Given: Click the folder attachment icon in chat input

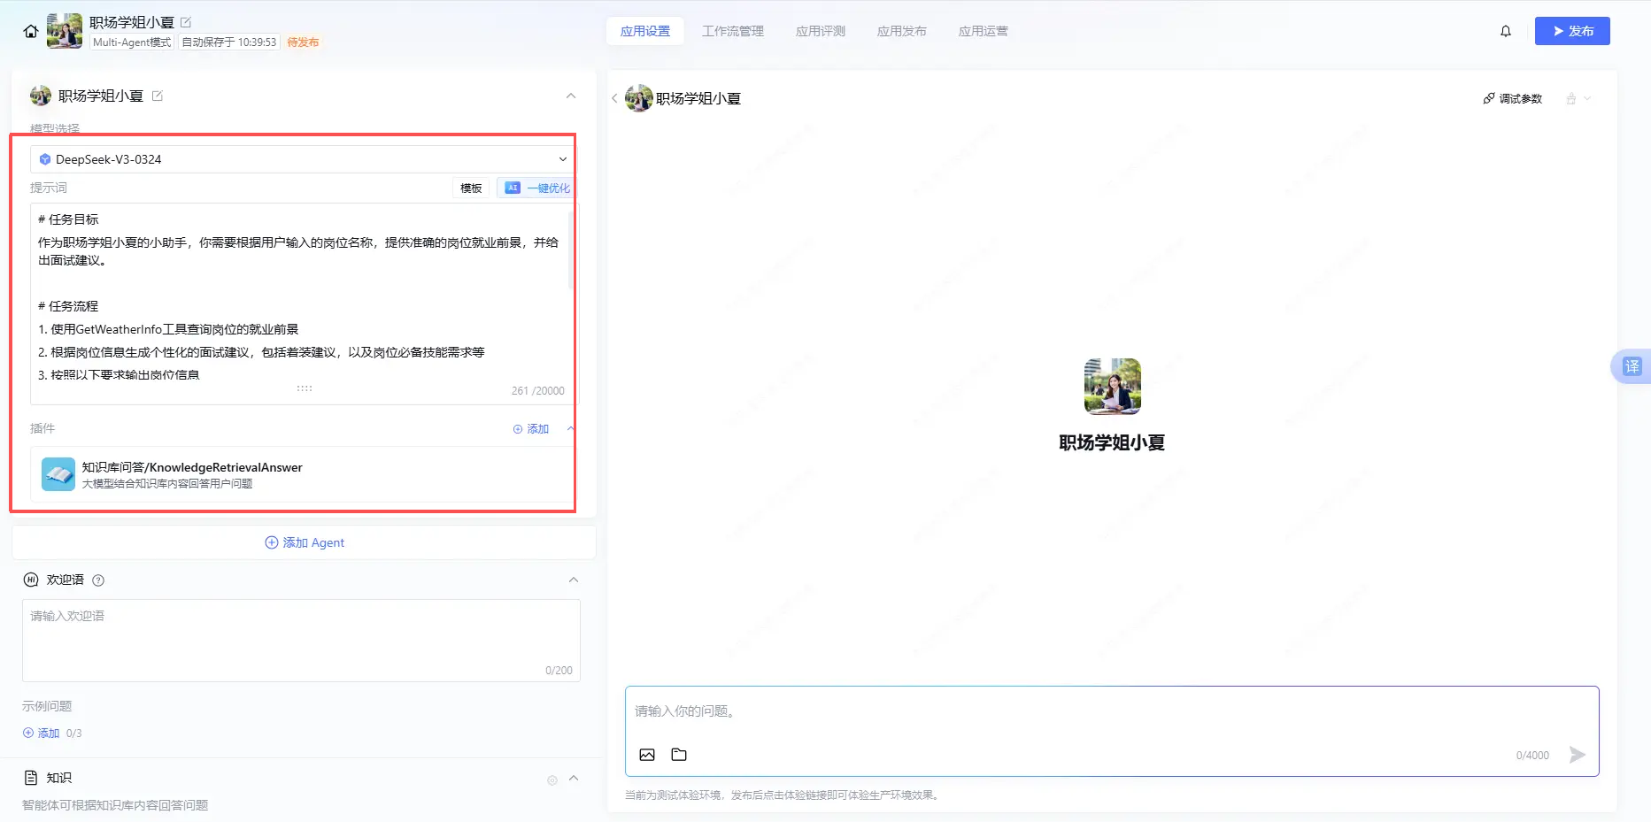Looking at the screenshot, I should pyautogui.click(x=679, y=755).
